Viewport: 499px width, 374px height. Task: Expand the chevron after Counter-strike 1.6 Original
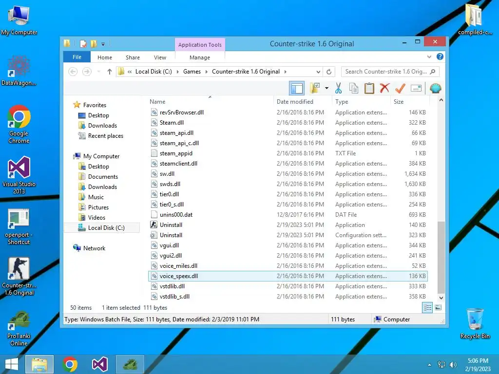tap(285, 72)
